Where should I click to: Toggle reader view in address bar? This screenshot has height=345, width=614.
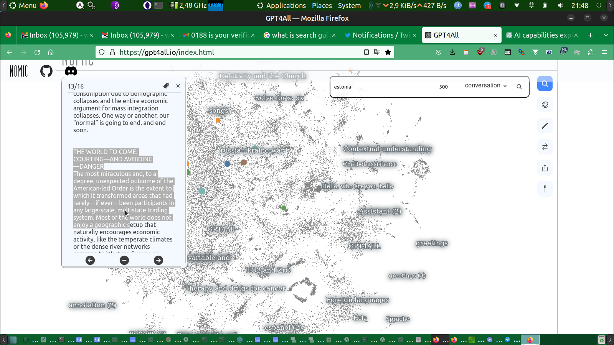pyautogui.click(x=366, y=52)
